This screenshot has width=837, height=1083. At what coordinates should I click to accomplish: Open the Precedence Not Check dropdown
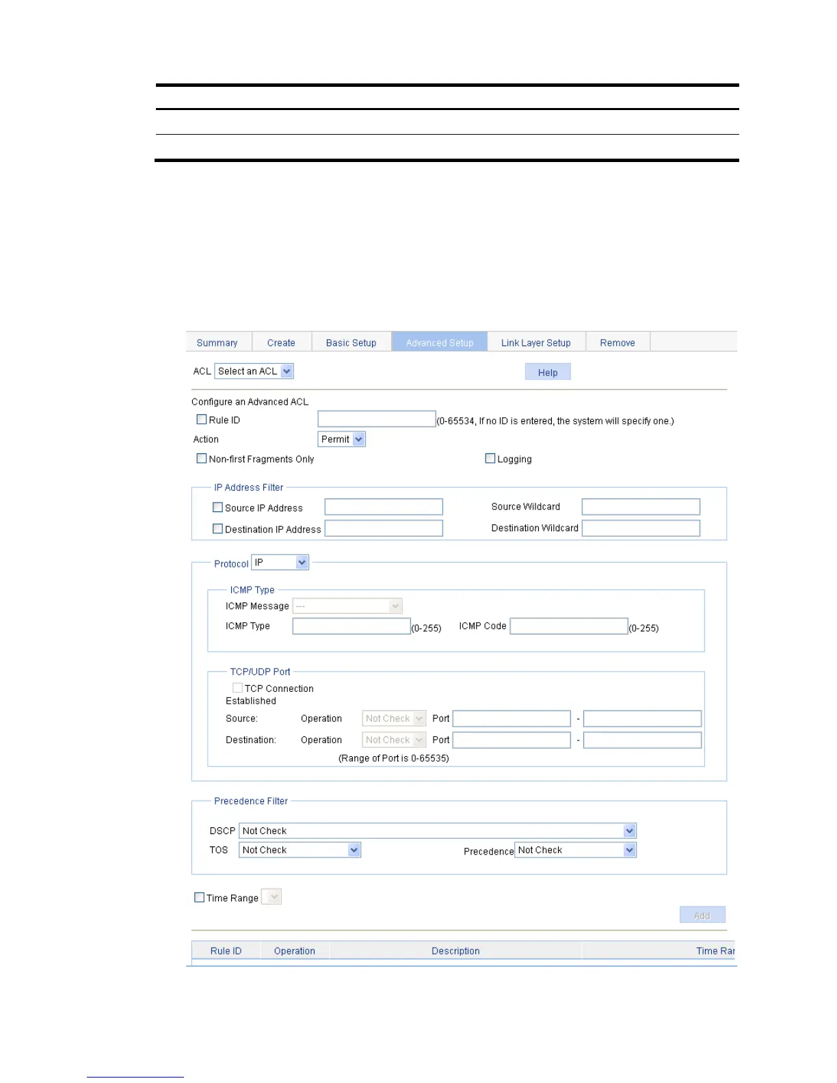coord(575,850)
